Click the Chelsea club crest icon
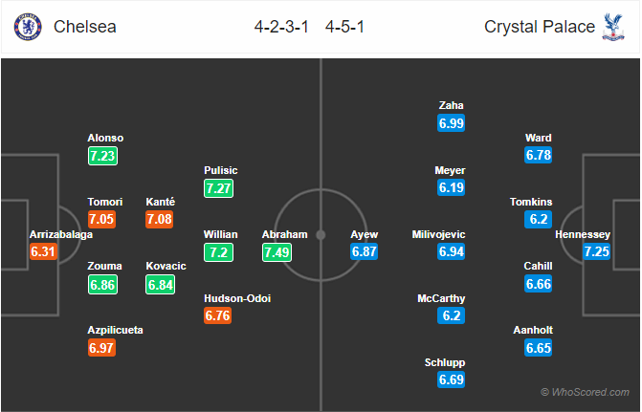This screenshot has width=642, height=412. coord(28,27)
